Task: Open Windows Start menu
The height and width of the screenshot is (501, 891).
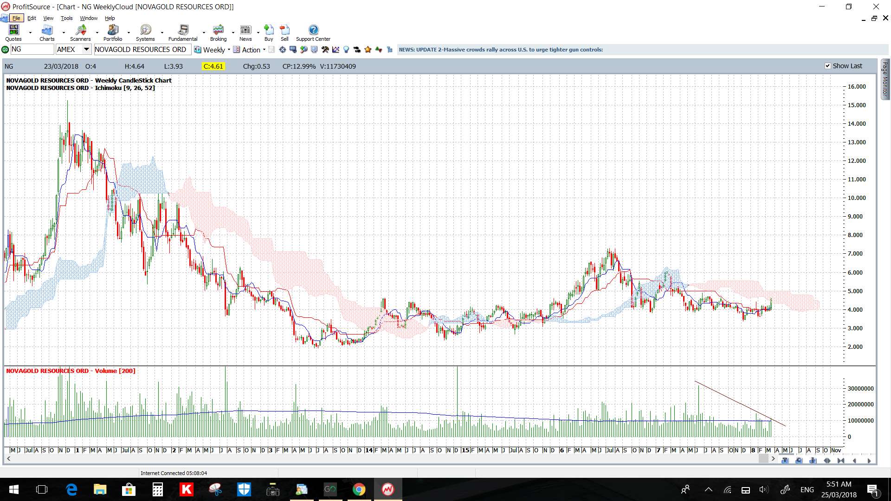Action: [13, 489]
